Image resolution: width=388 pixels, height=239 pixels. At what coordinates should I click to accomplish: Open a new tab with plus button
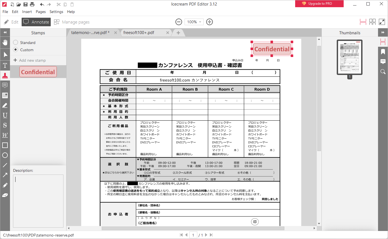178,33
